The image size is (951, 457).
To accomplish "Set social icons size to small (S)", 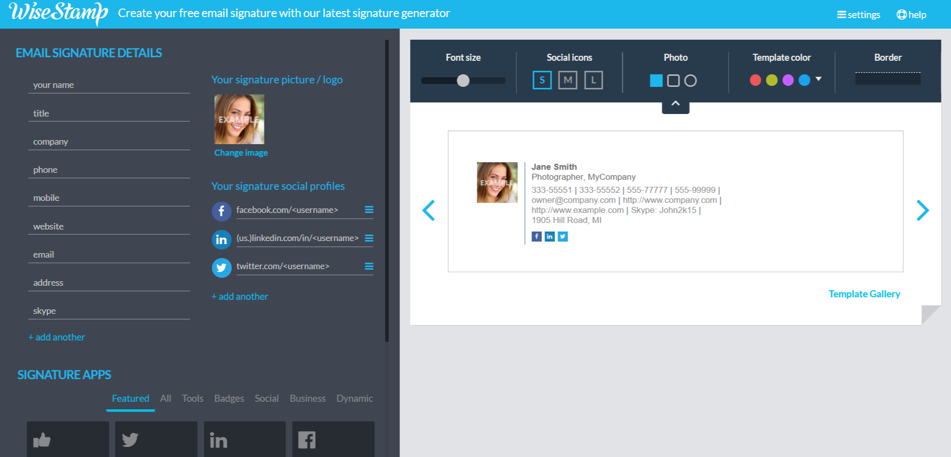I will [542, 80].
